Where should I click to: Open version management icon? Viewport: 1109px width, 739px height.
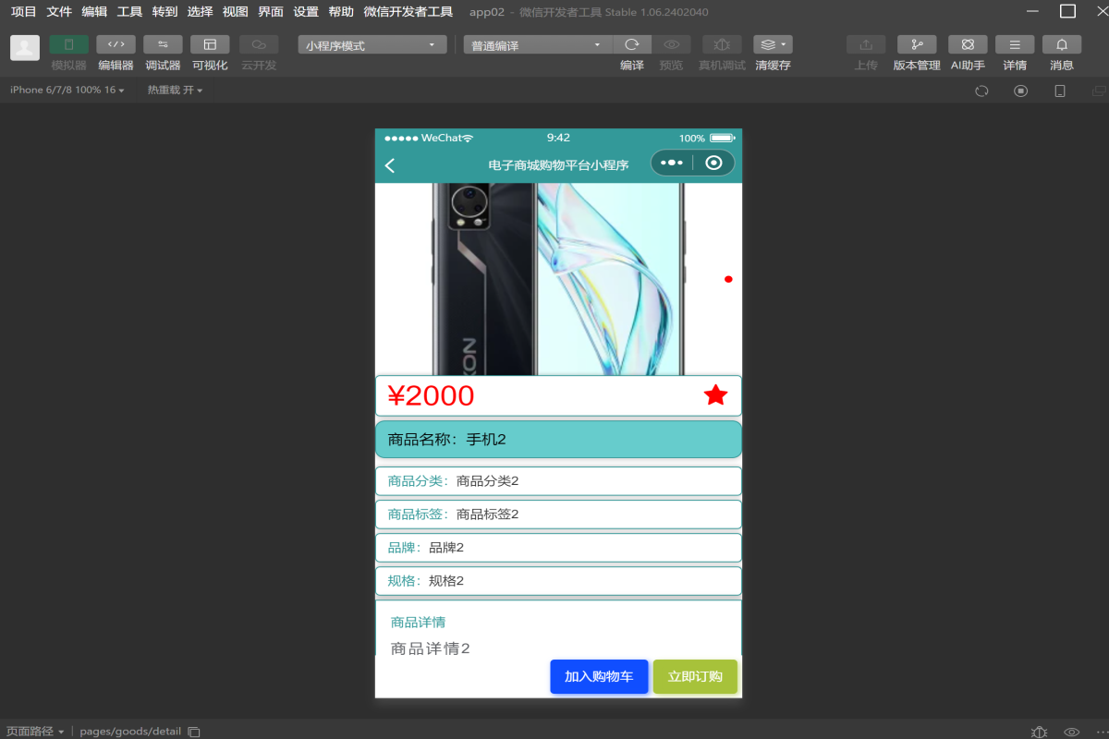916,44
